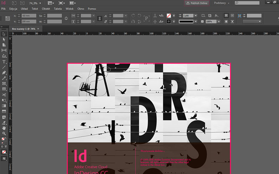279x174 pixels.
Task: Select the Selection tool arrow
Action: pyautogui.click(x=4, y=34)
